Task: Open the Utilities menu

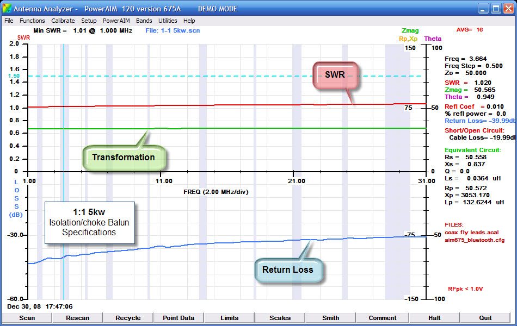Action: pyautogui.click(x=168, y=21)
